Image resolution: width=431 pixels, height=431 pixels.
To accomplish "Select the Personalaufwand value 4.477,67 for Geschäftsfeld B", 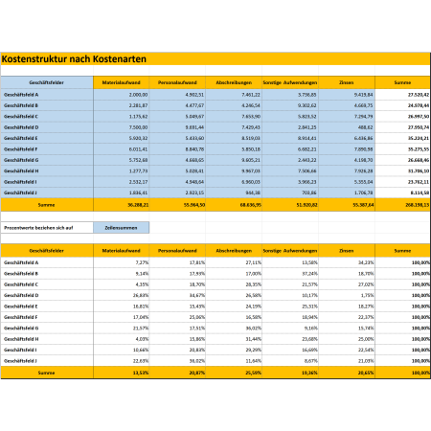I will point(177,105).
